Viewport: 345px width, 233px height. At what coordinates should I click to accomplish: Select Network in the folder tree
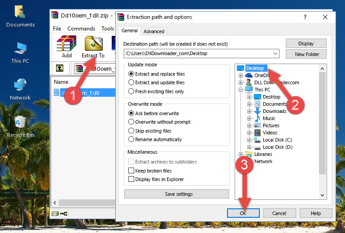click(263, 161)
